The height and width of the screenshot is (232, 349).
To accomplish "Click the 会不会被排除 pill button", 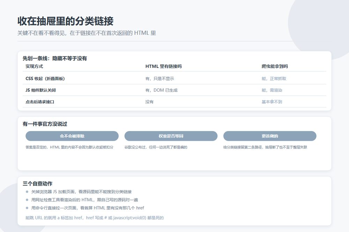I will click(72, 136).
